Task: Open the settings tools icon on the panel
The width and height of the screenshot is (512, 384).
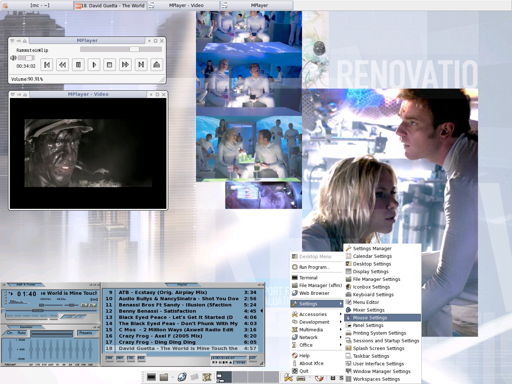Action: pos(288,377)
